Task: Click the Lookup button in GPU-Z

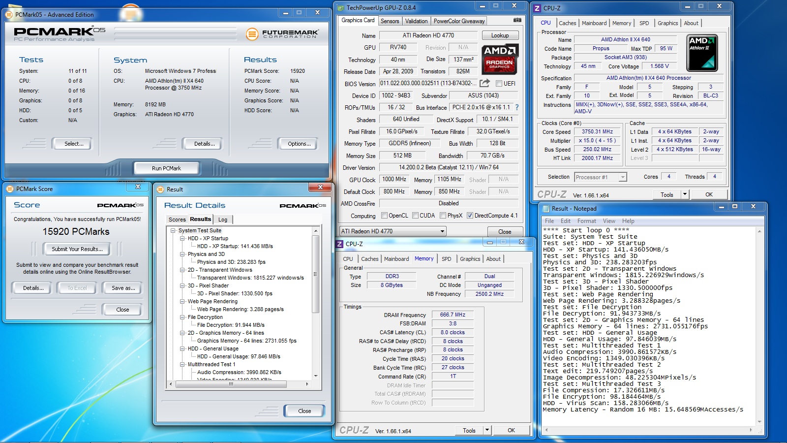Action: tap(500, 35)
